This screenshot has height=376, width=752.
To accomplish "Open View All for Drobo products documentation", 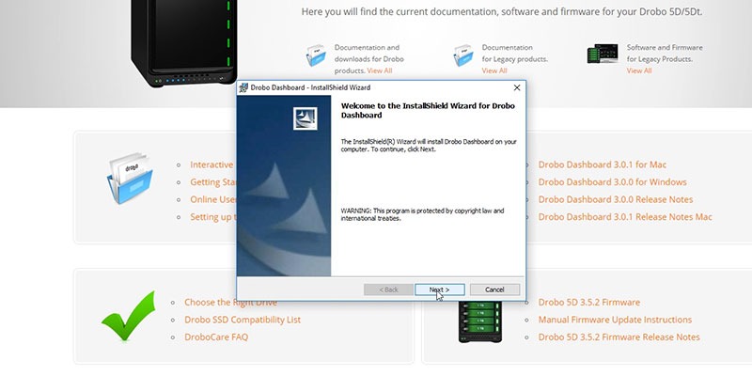I will point(380,70).
